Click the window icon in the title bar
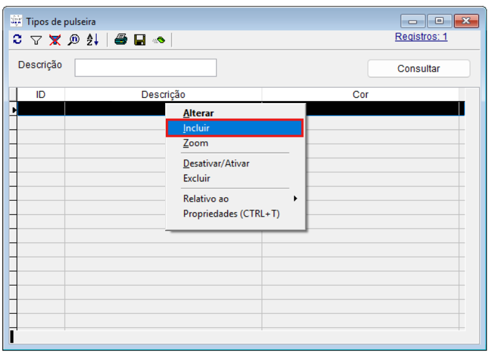This screenshot has width=491, height=356. pos(17,21)
